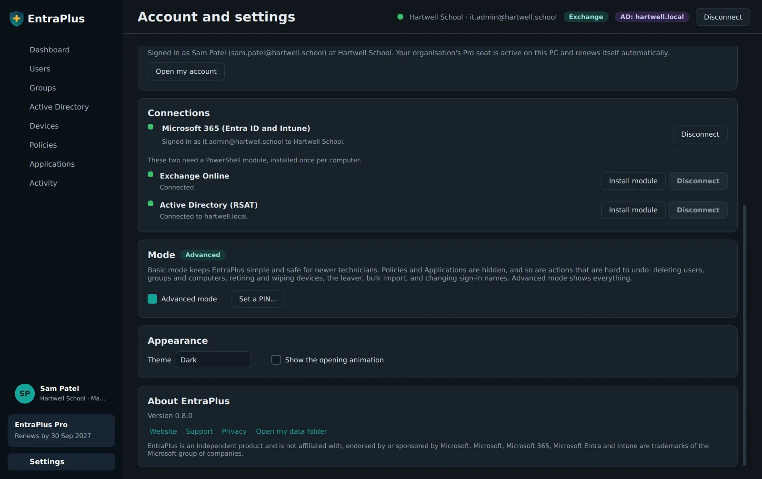Viewport: 762px width, 479px height.
Task: Click Open my data folder link
Action: 291,431
